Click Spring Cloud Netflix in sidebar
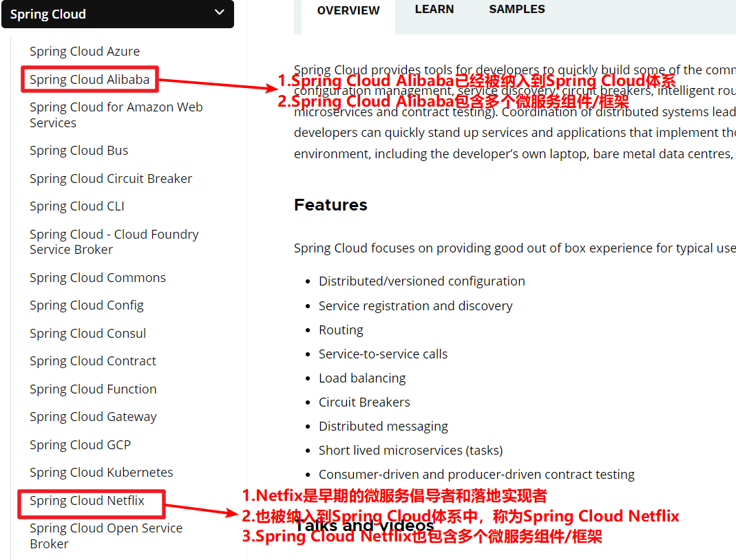 pos(87,501)
